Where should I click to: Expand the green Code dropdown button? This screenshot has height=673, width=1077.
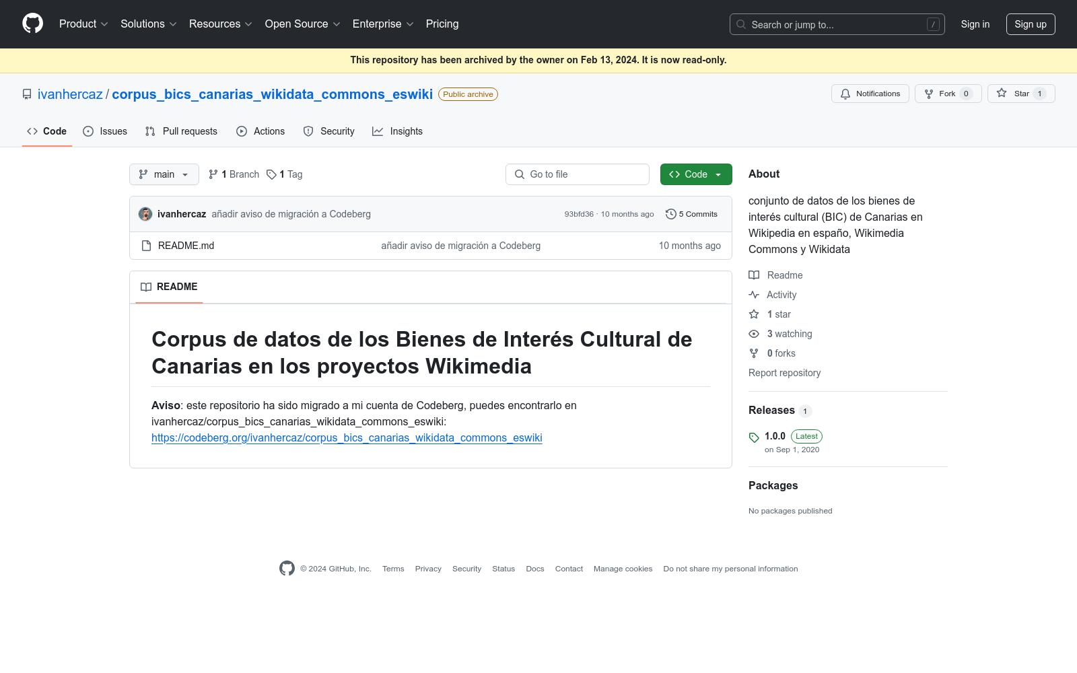point(696,174)
